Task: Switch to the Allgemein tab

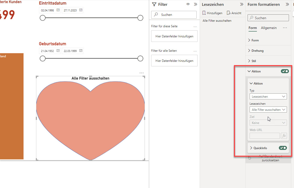Action: (269, 28)
